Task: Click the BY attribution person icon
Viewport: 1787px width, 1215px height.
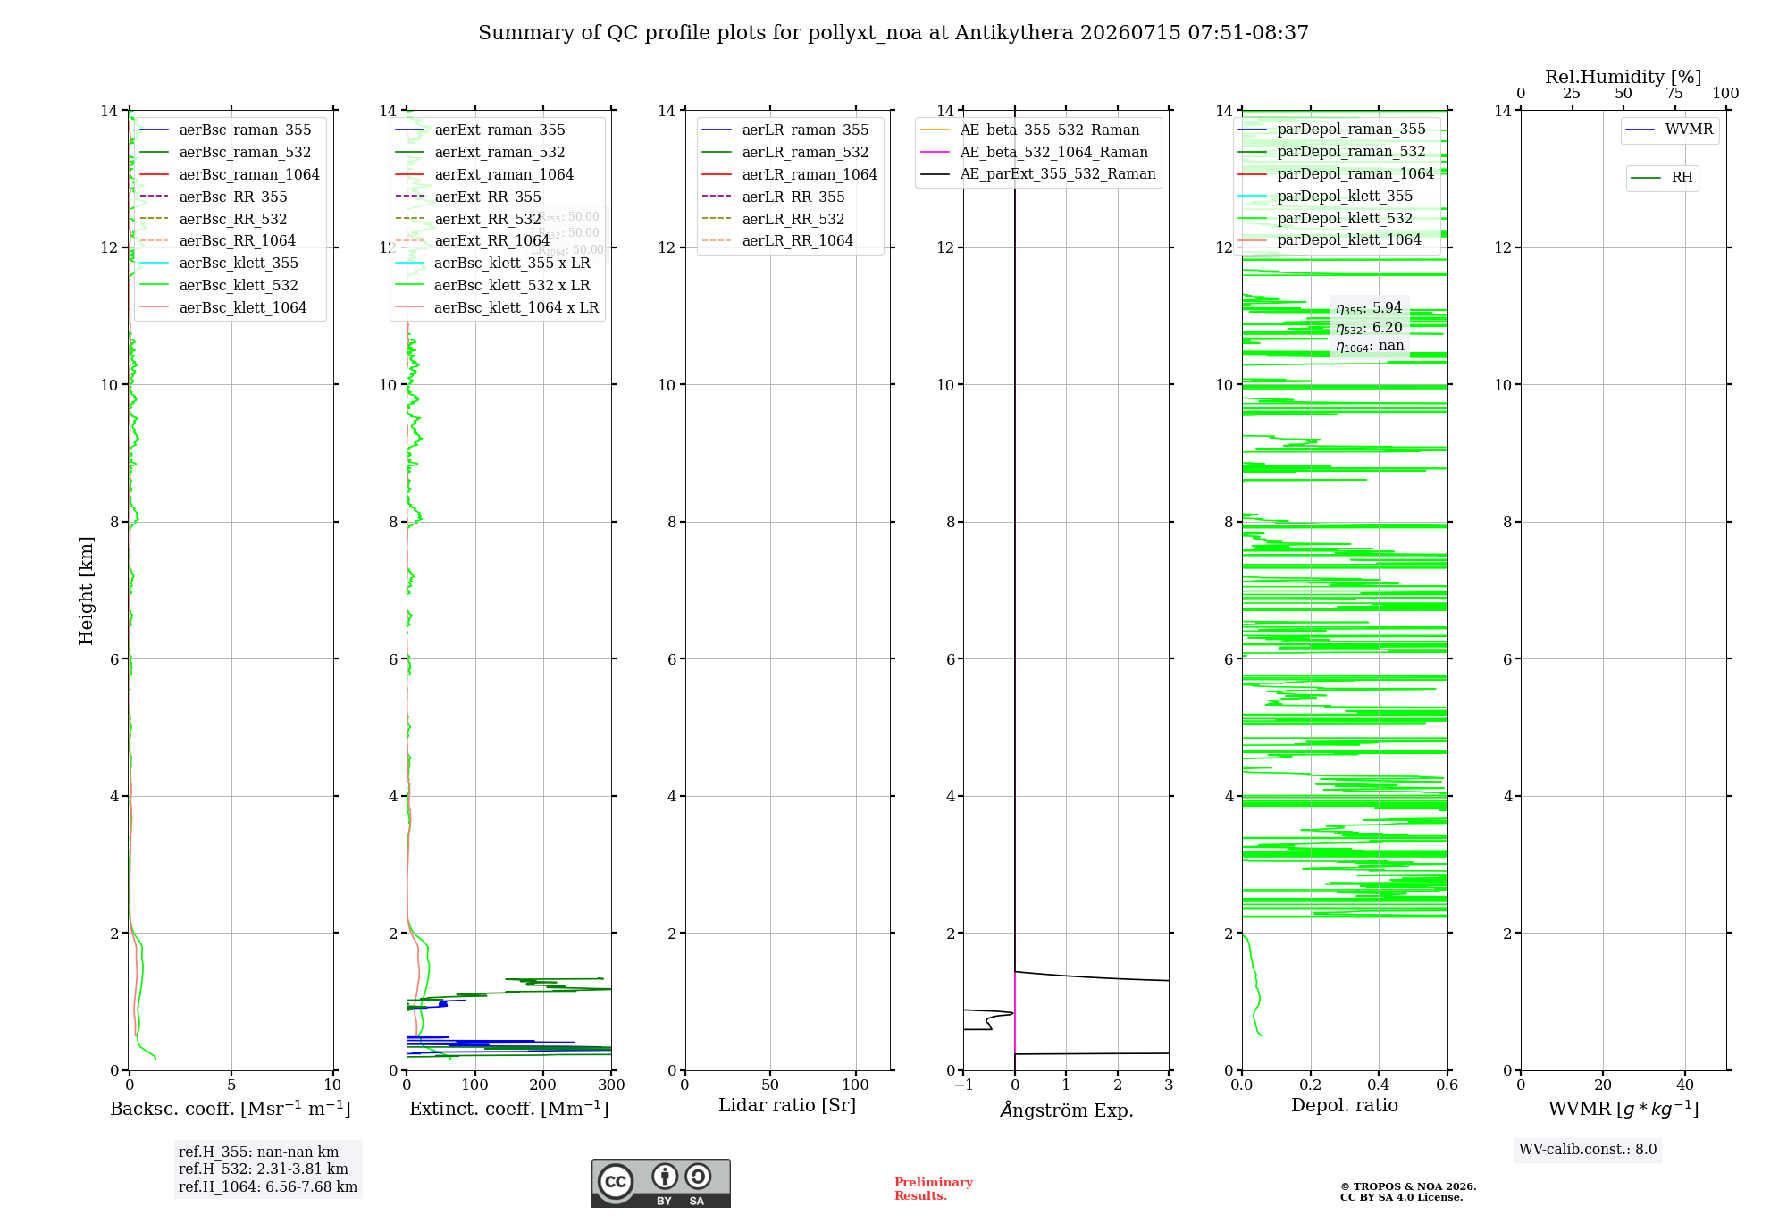Action: [x=664, y=1176]
